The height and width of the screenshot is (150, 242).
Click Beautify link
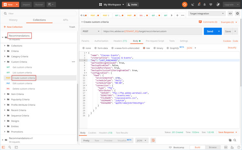click(x=232, y=48)
